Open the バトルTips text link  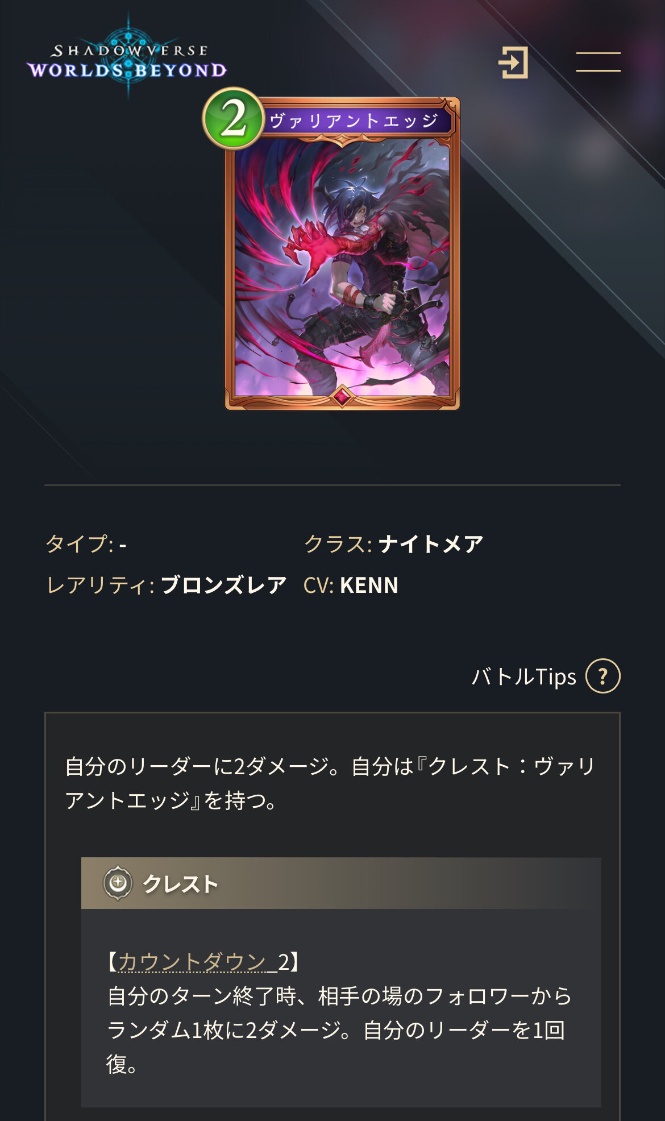click(524, 676)
